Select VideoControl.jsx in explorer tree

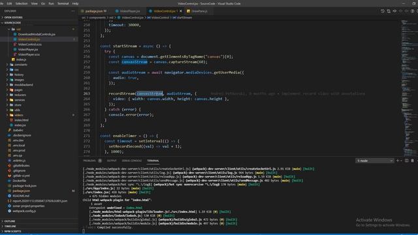(39, 39)
